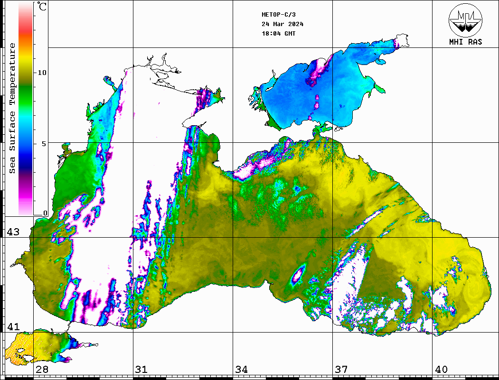Image resolution: width=499 pixels, height=380 pixels.
Task: Click the longitude label 40
Action: tap(441, 369)
